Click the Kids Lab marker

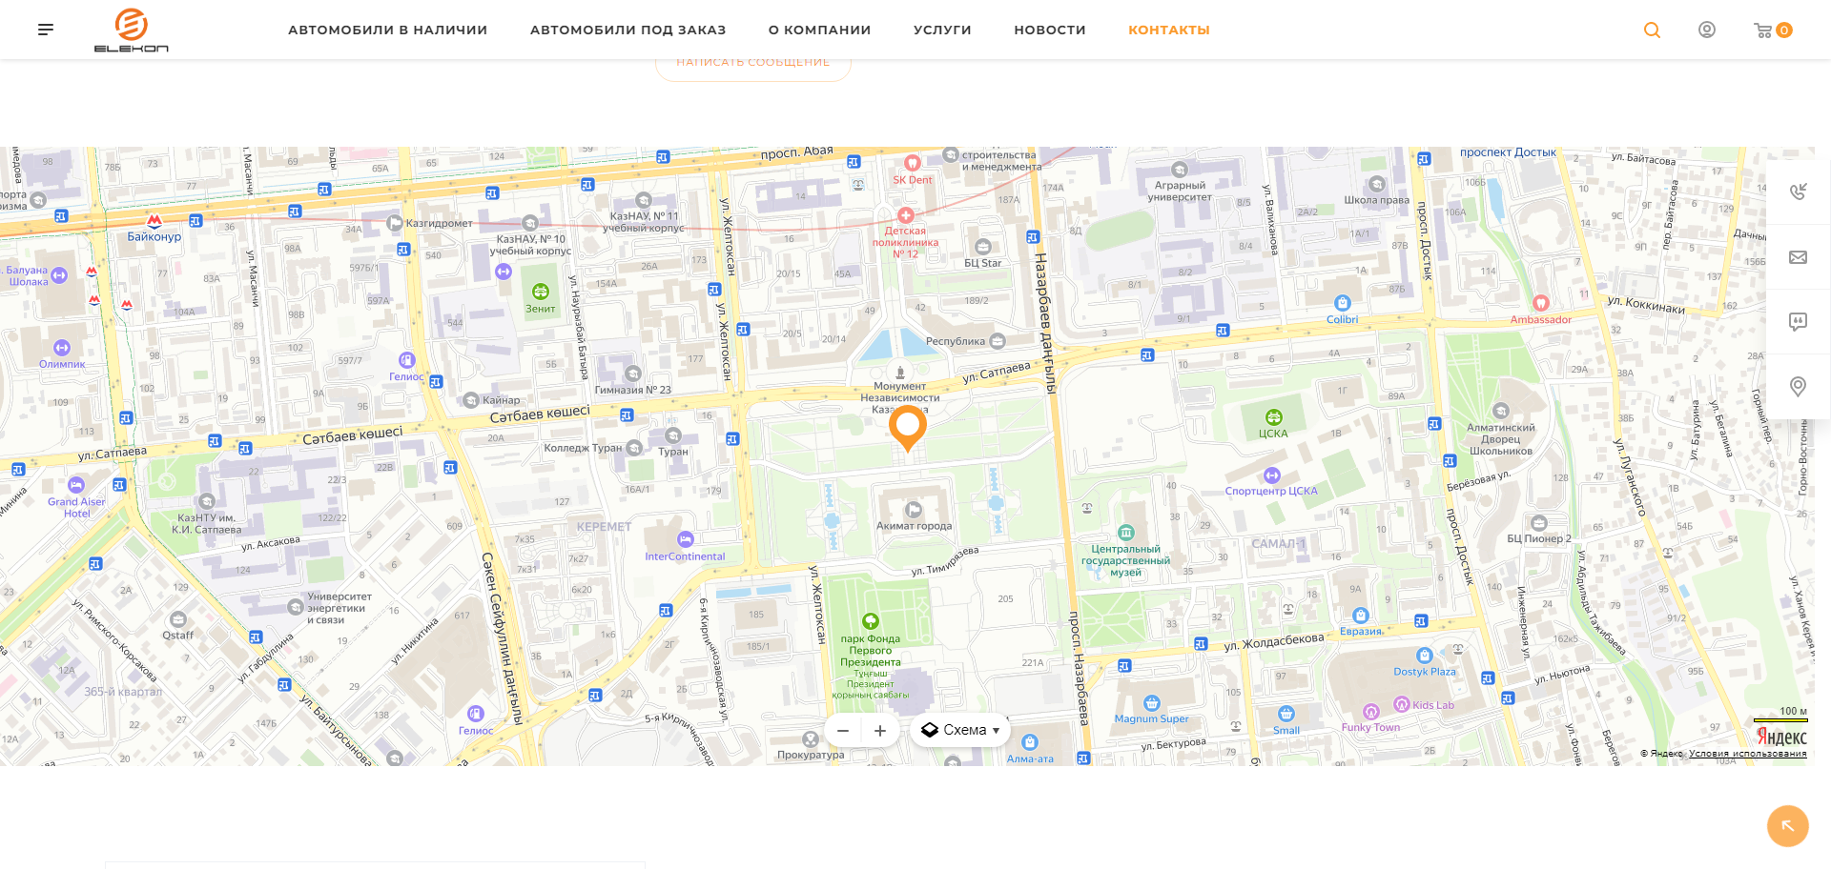point(1402,704)
